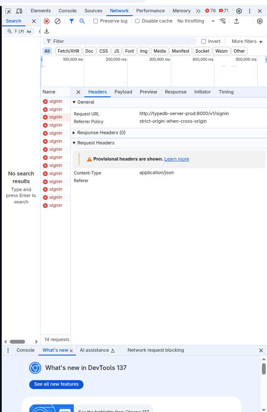Viewport: 267px width, 412px height.
Task: Switch to AI assistance drawer tab
Action: point(97,350)
